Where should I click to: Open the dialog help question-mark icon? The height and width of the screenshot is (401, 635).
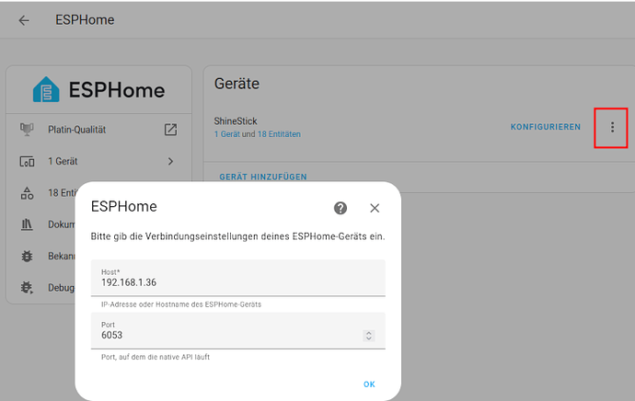tap(341, 208)
